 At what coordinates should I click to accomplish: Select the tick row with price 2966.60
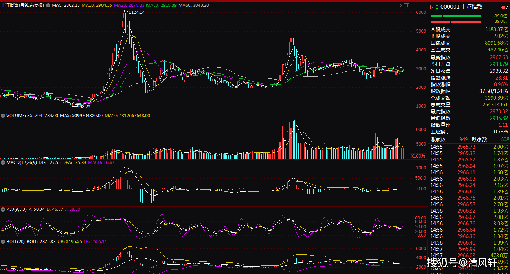469,192
